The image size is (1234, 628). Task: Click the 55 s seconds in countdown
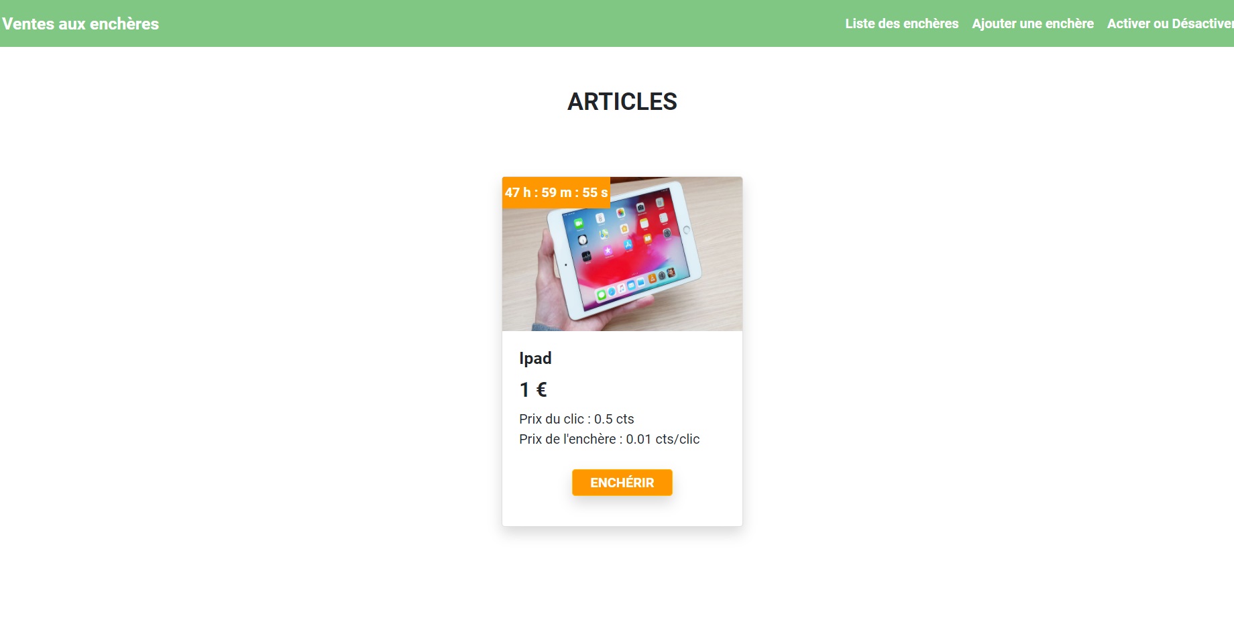[595, 192]
